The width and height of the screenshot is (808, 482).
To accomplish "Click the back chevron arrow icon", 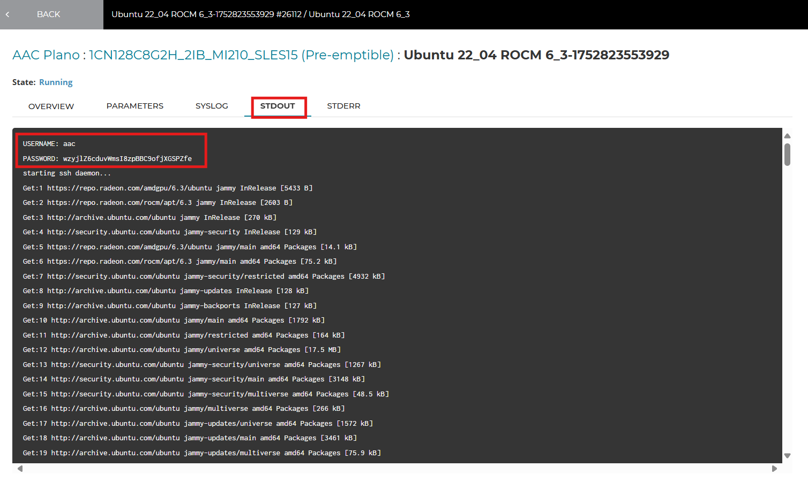I will click(x=8, y=14).
